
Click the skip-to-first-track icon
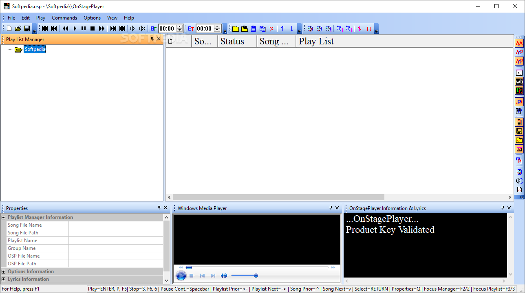click(x=45, y=28)
